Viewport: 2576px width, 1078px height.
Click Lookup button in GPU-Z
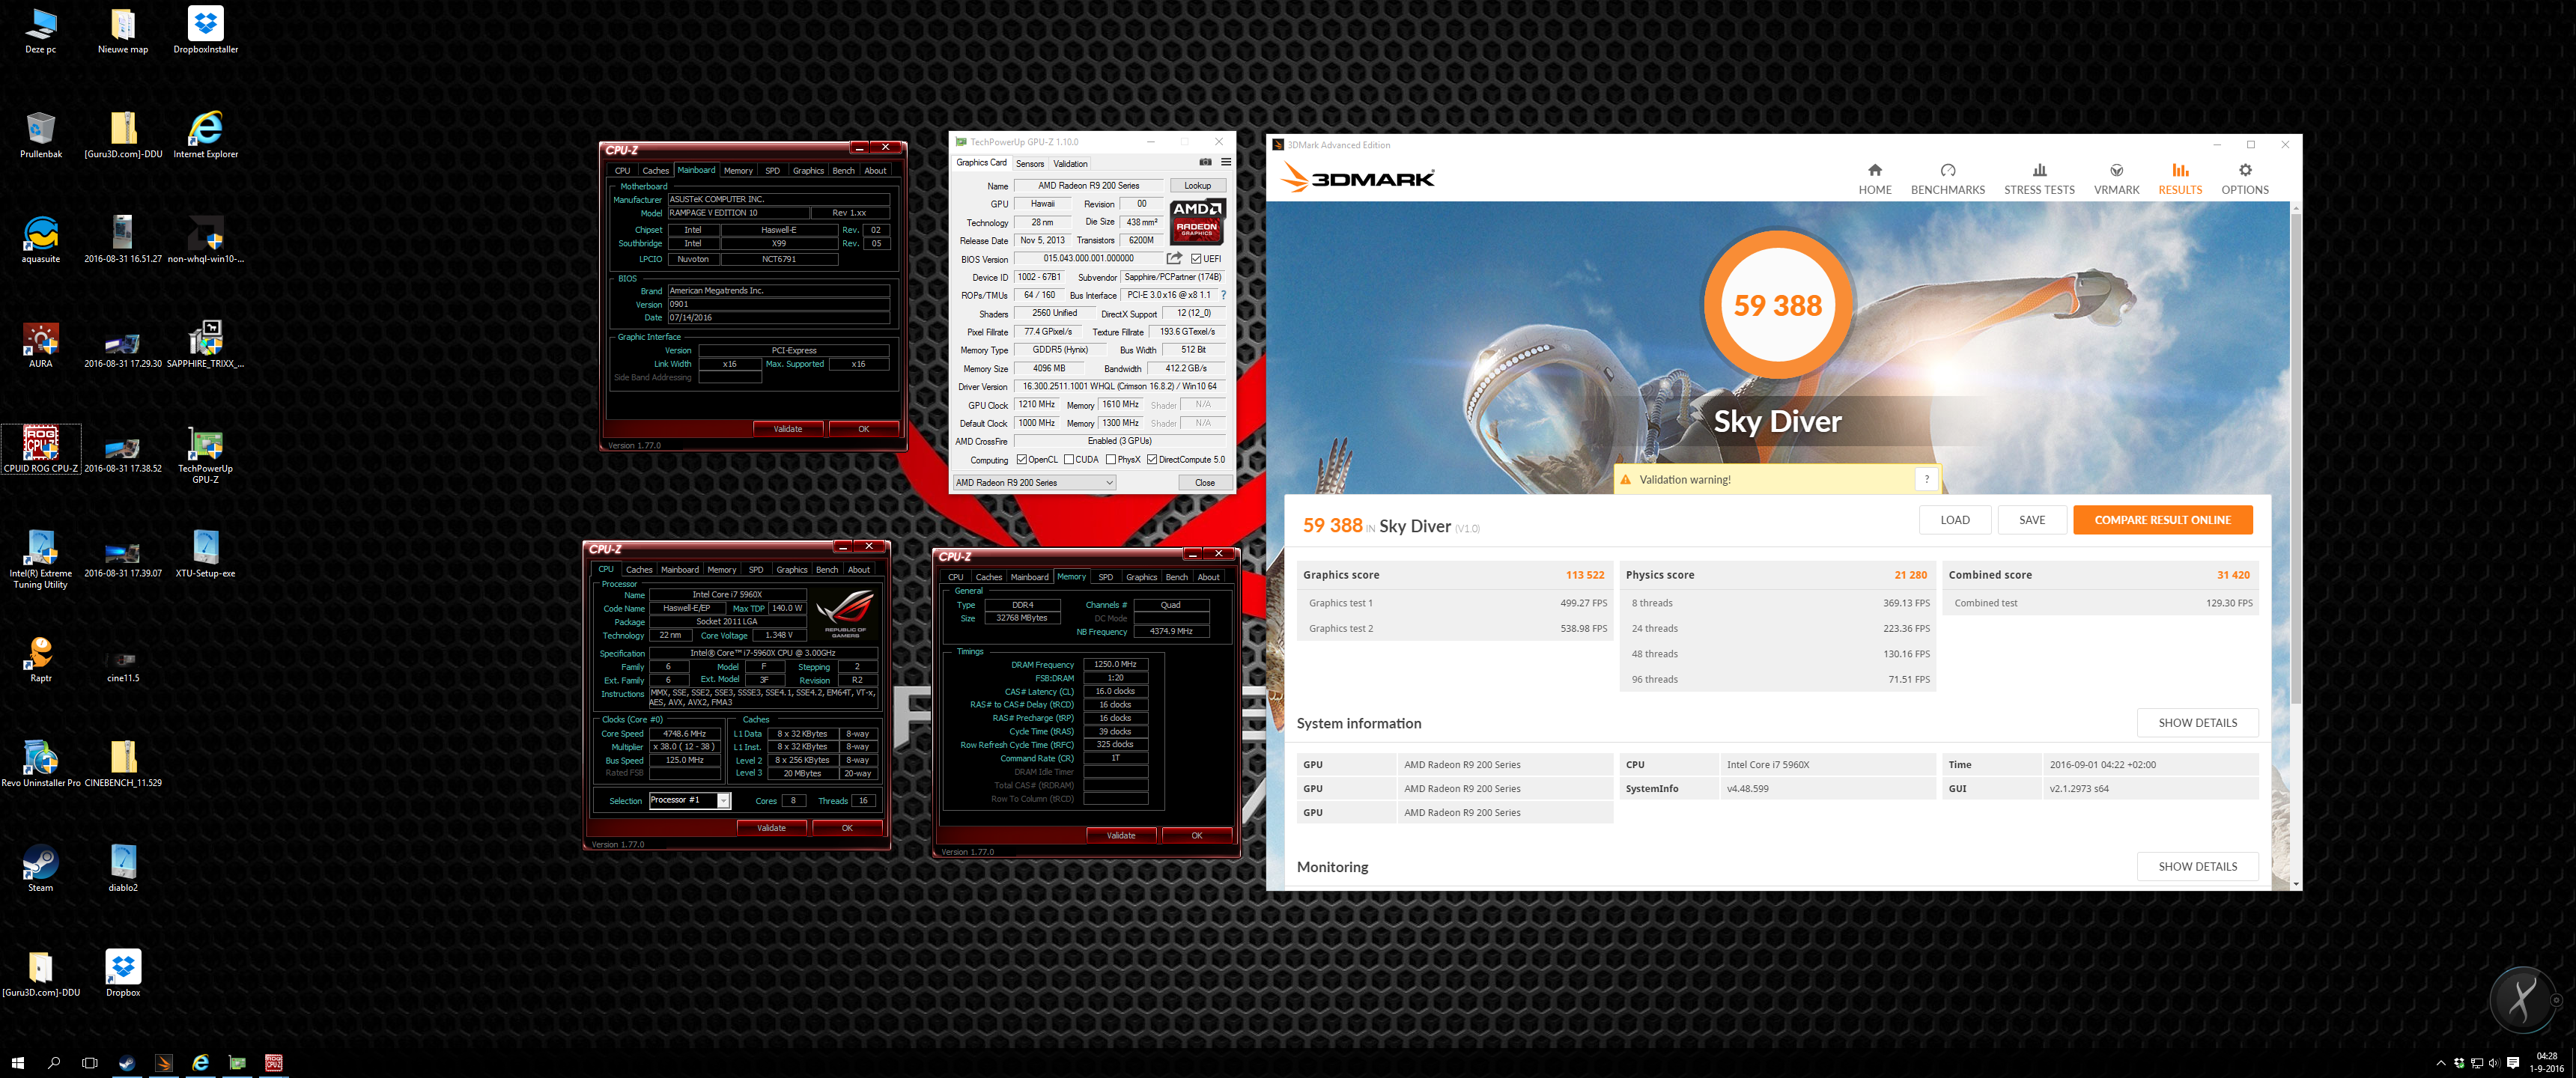1197,186
